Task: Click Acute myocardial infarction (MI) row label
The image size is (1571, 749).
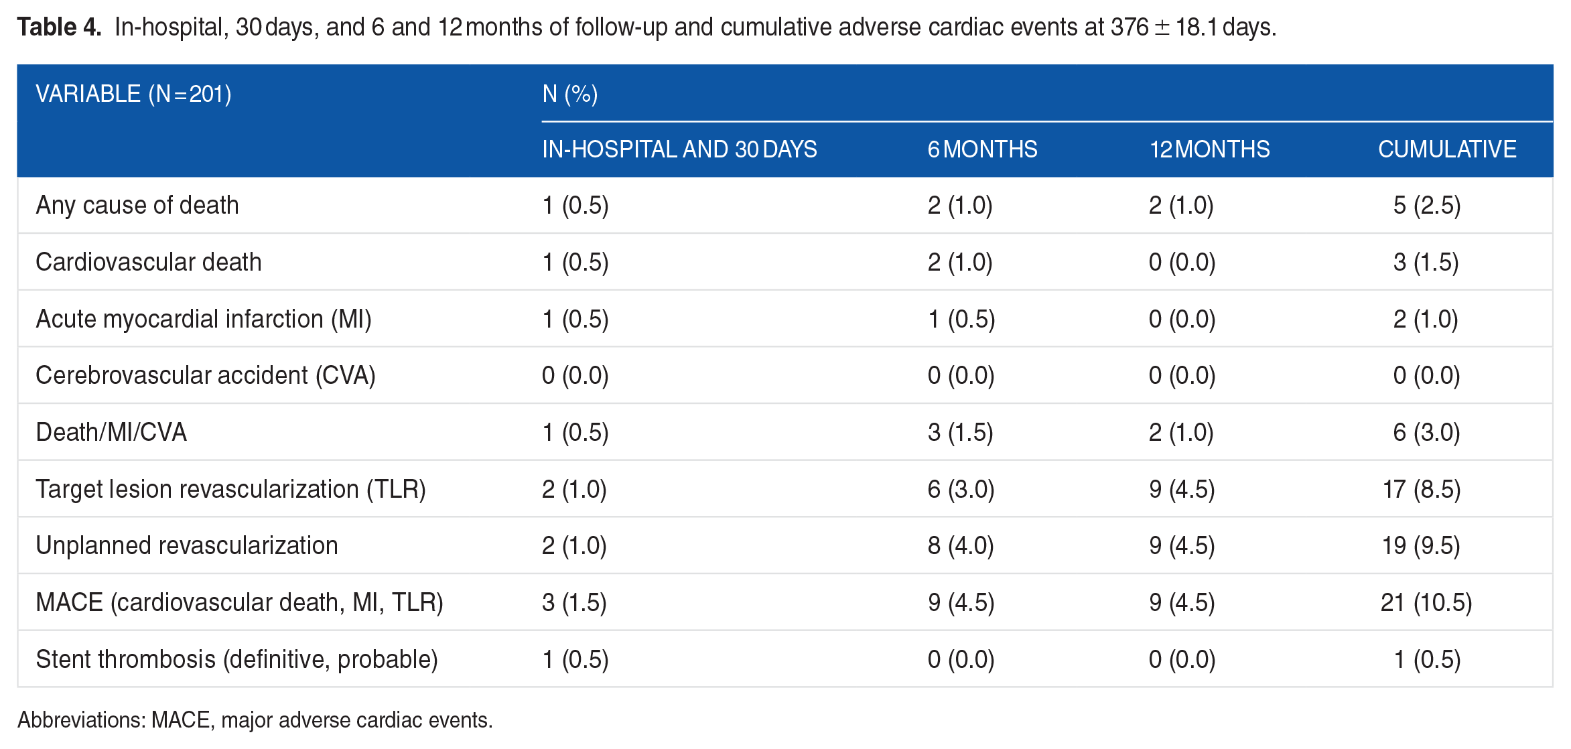Action: pyautogui.click(x=204, y=319)
